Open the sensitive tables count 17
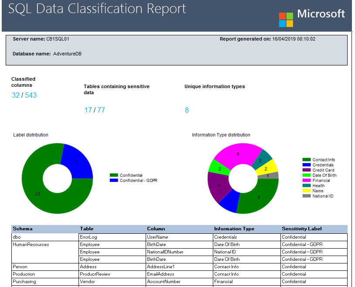 (x=89, y=110)
